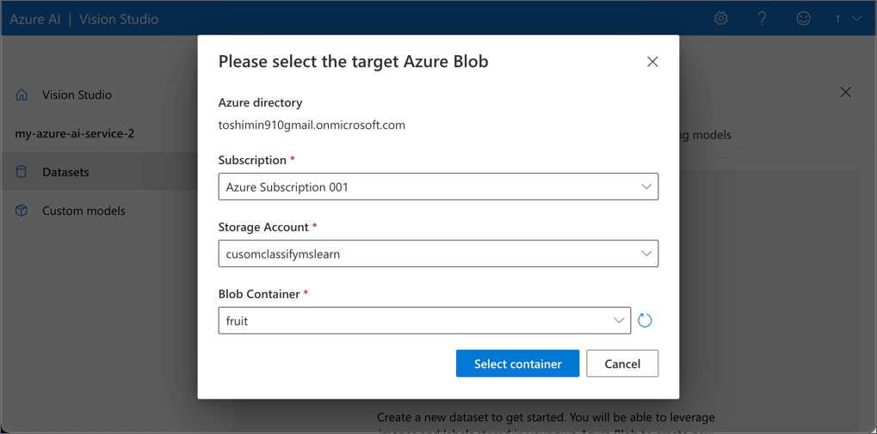Open the Subscription dropdown
Image resolution: width=877 pixels, height=434 pixels.
click(x=438, y=187)
